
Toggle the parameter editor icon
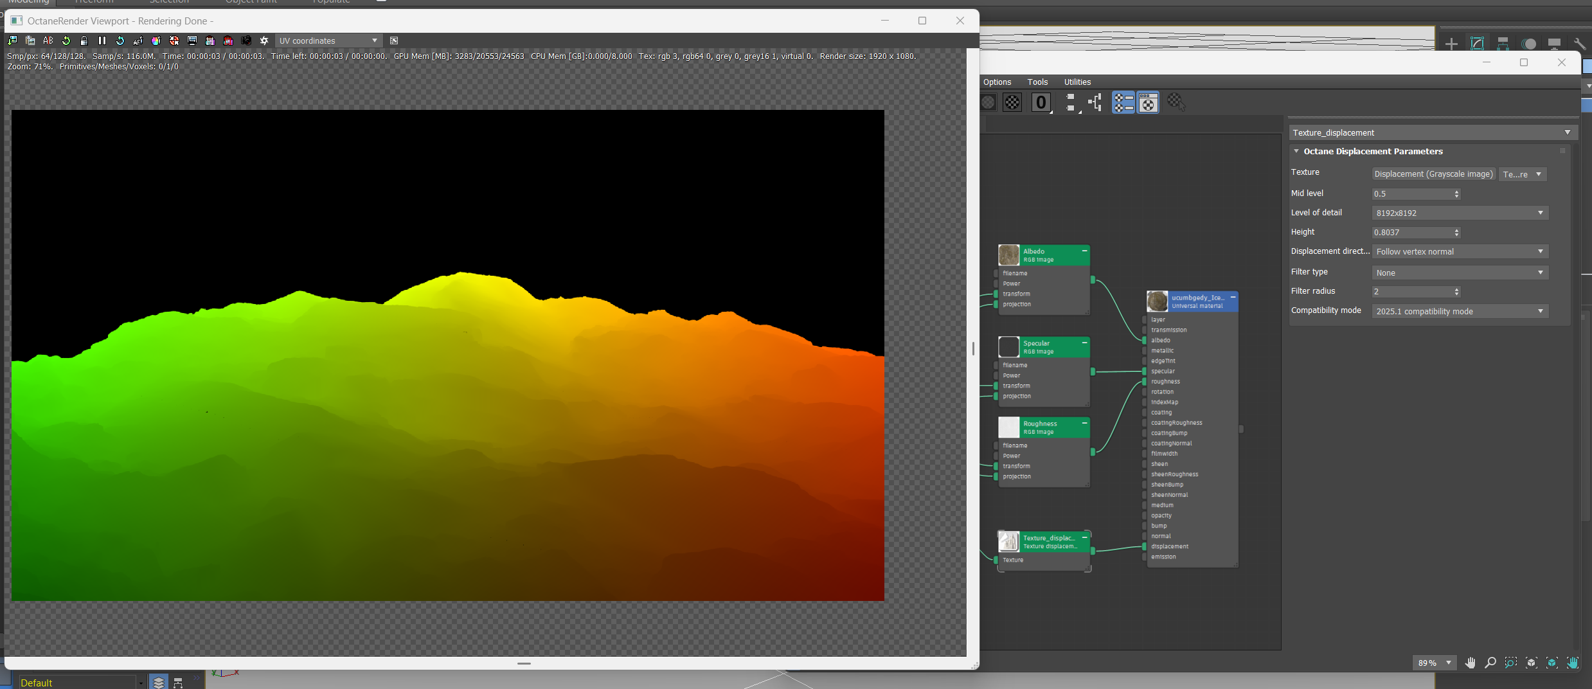pyautogui.click(x=1149, y=102)
